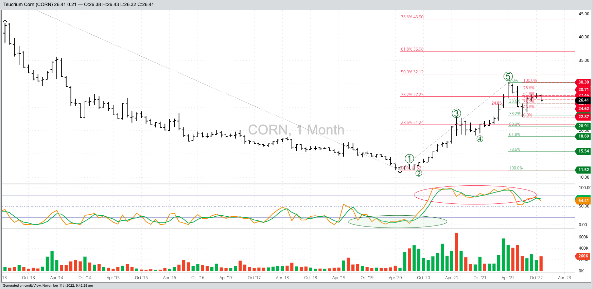This screenshot has width=593, height=289.
Task: Click the orange 64.41 stochastic value tag
Action: click(x=583, y=201)
